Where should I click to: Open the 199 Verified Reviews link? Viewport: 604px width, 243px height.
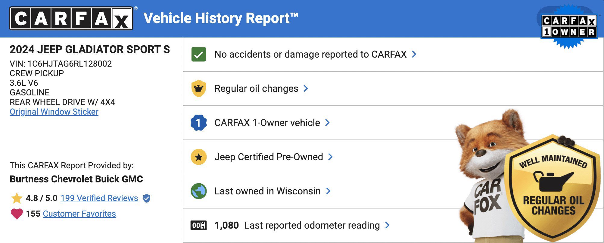pos(99,198)
